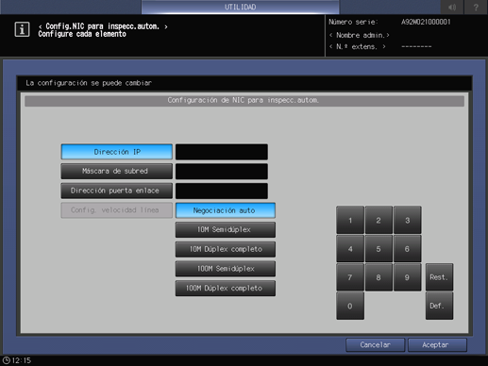Tap keypad digit 1

point(350,220)
